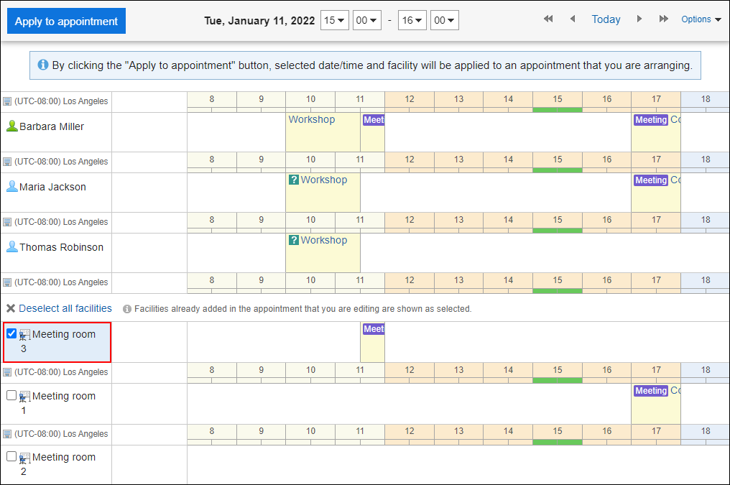Click the time zone icon above Maria Jackson
The width and height of the screenshot is (730, 485).
point(7,162)
